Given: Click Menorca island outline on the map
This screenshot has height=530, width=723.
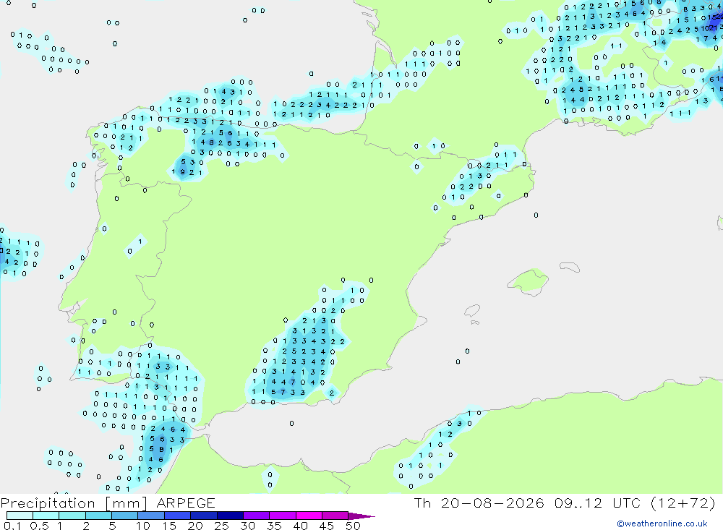Looking at the screenshot, I should click(570, 267).
